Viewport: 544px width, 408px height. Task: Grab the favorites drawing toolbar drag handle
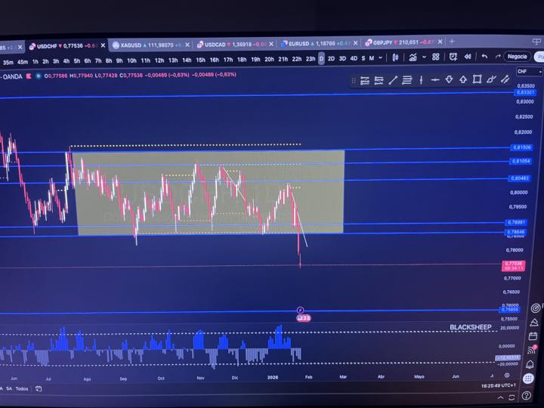click(354, 81)
